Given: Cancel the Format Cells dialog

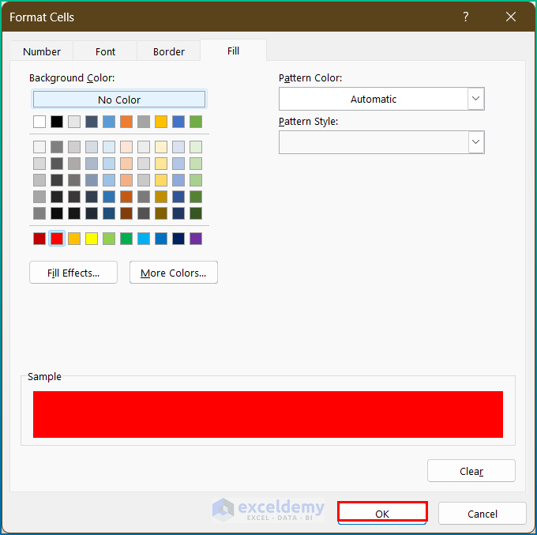Looking at the screenshot, I should click(x=483, y=513).
